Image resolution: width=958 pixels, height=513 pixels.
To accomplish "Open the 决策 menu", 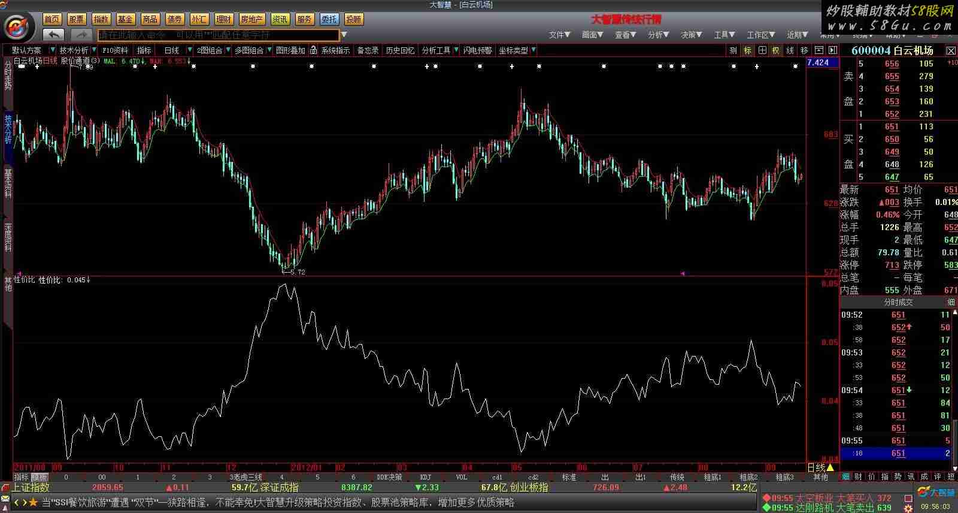I will click(x=691, y=35).
